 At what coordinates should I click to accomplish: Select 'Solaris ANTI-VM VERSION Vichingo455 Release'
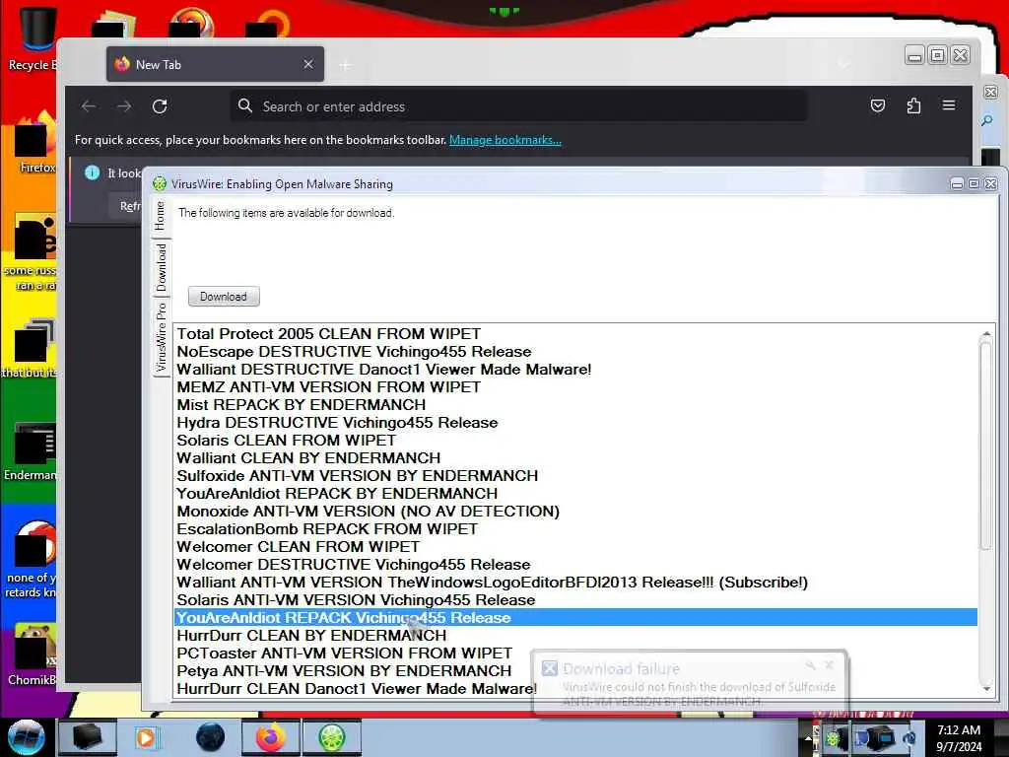[x=575, y=600]
